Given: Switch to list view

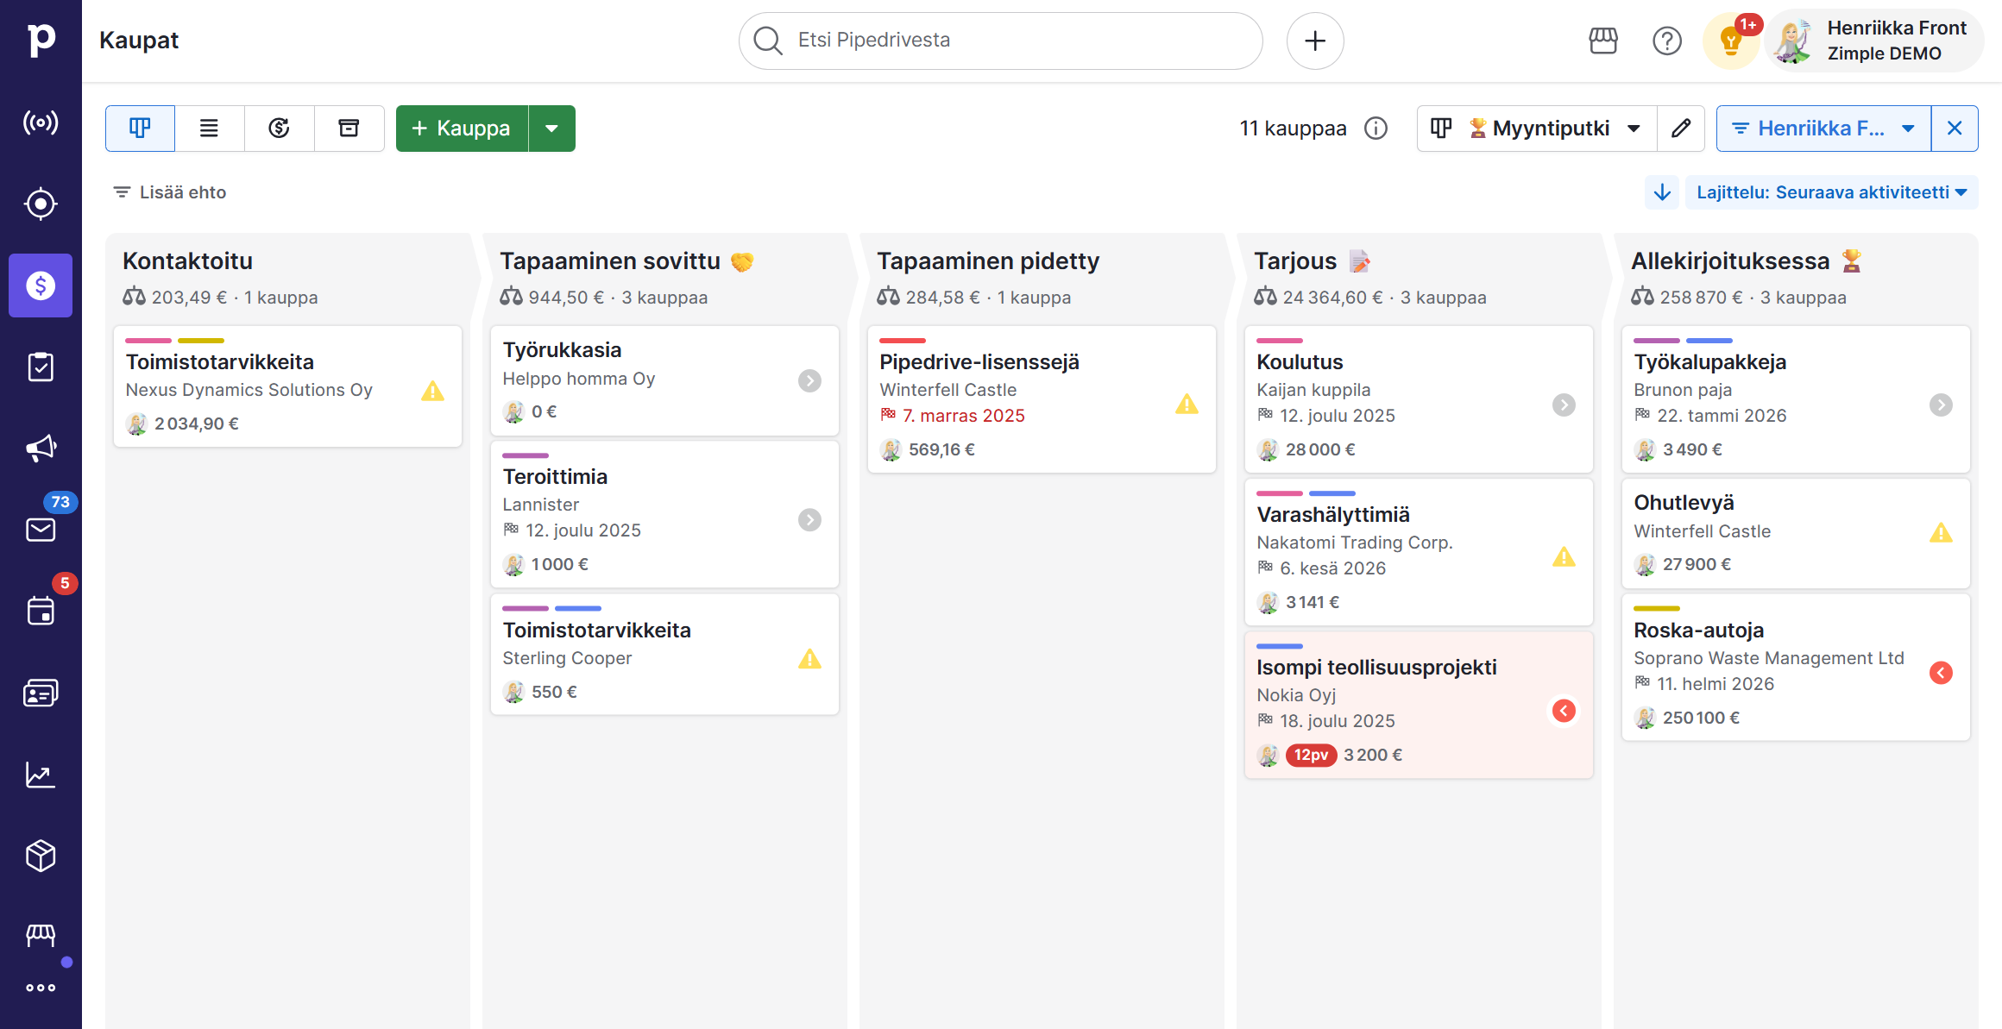Looking at the screenshot, I should click(x=209, y=129).
